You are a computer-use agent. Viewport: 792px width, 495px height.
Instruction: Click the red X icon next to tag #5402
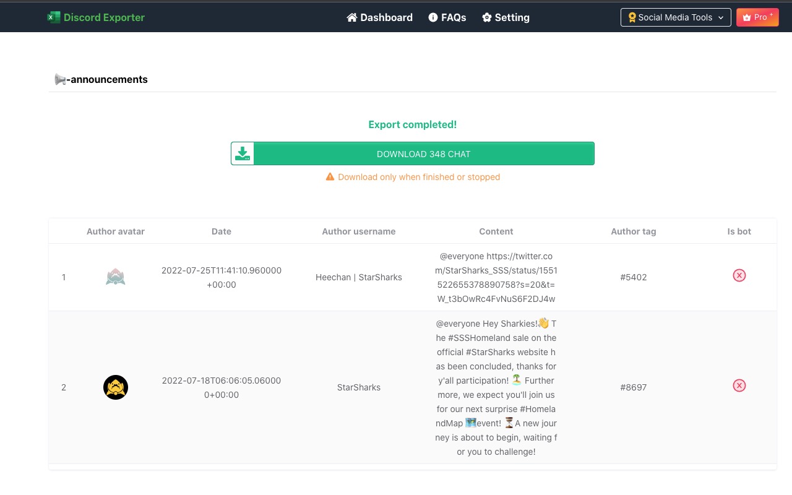(739, 275)
